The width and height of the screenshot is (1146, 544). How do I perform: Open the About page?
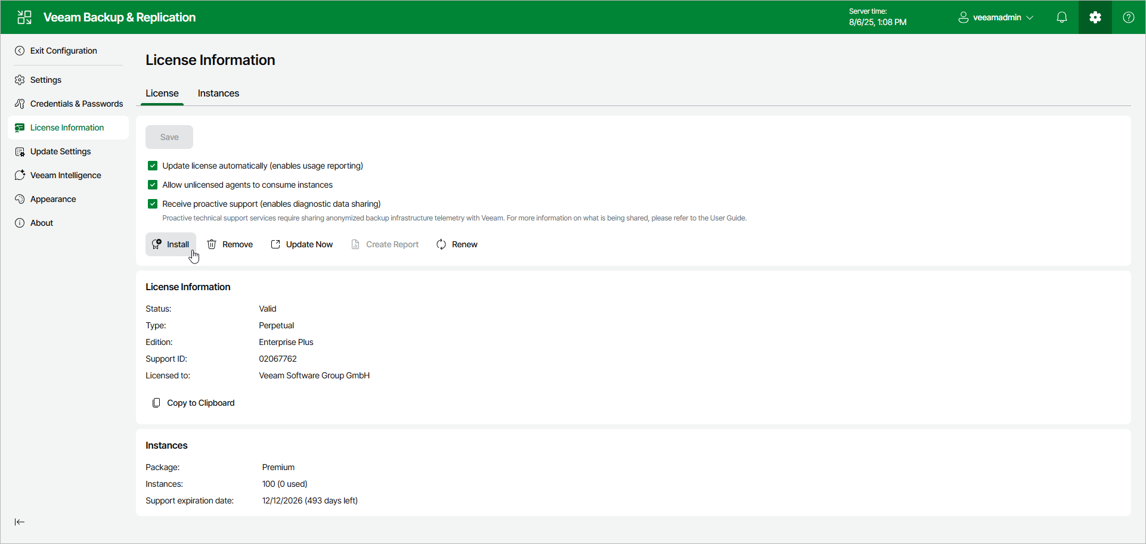(x=68, y=223)
